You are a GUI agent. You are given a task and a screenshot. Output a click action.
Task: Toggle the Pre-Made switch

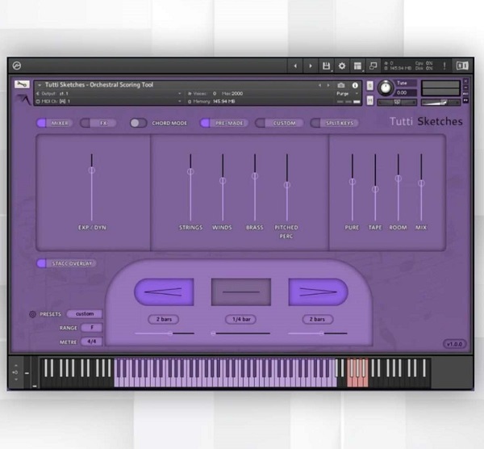pos(223,123)
